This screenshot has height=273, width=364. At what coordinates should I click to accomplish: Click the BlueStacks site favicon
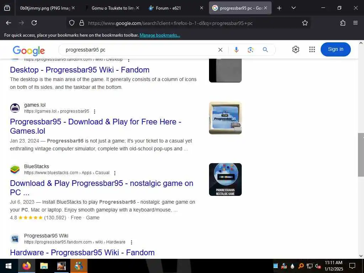click(x=15, y=170)
